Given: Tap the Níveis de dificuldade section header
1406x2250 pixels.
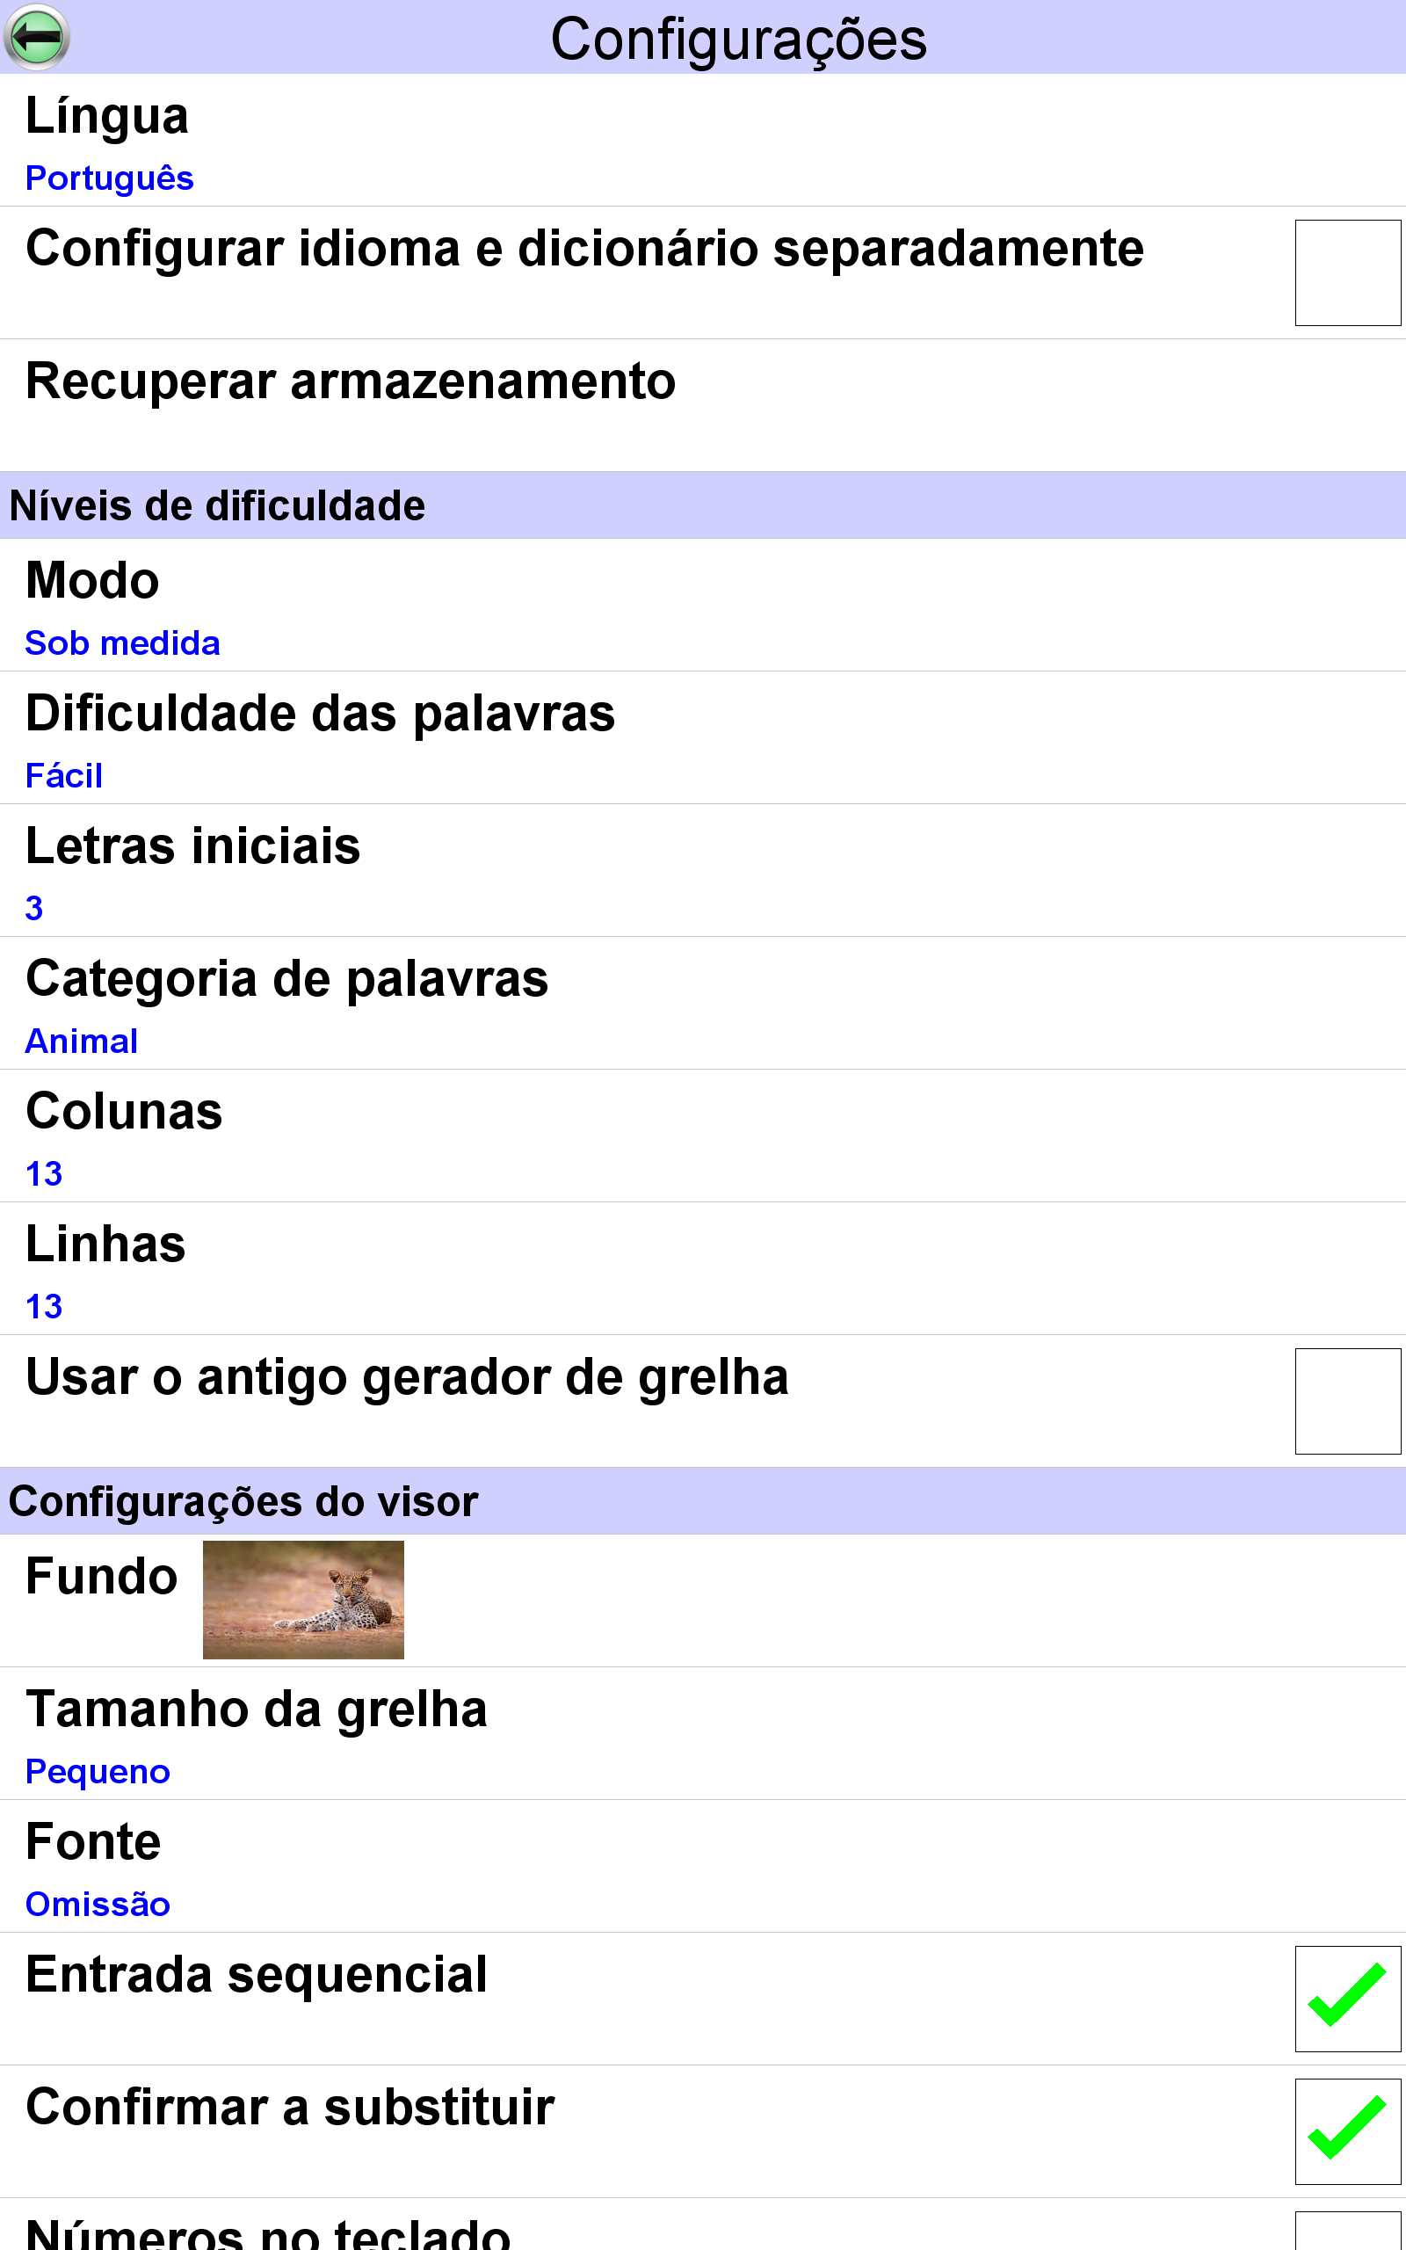Looking at the screenshot, I should [703, 505].
